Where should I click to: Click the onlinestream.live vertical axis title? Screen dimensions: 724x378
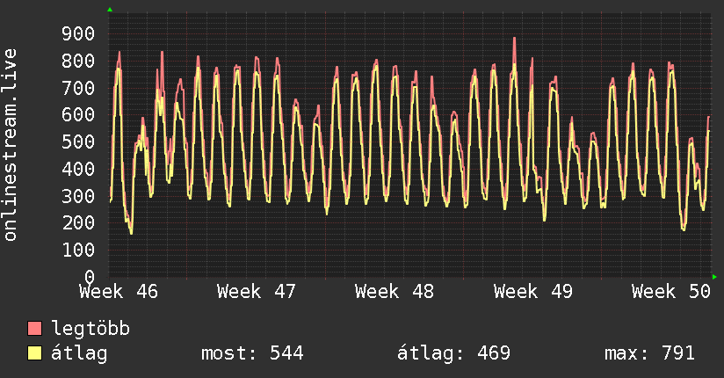pos(10,145)
